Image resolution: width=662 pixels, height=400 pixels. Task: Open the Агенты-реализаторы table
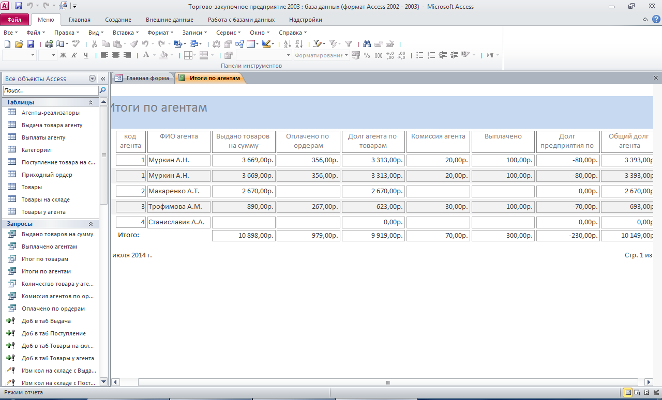(51, 113)
